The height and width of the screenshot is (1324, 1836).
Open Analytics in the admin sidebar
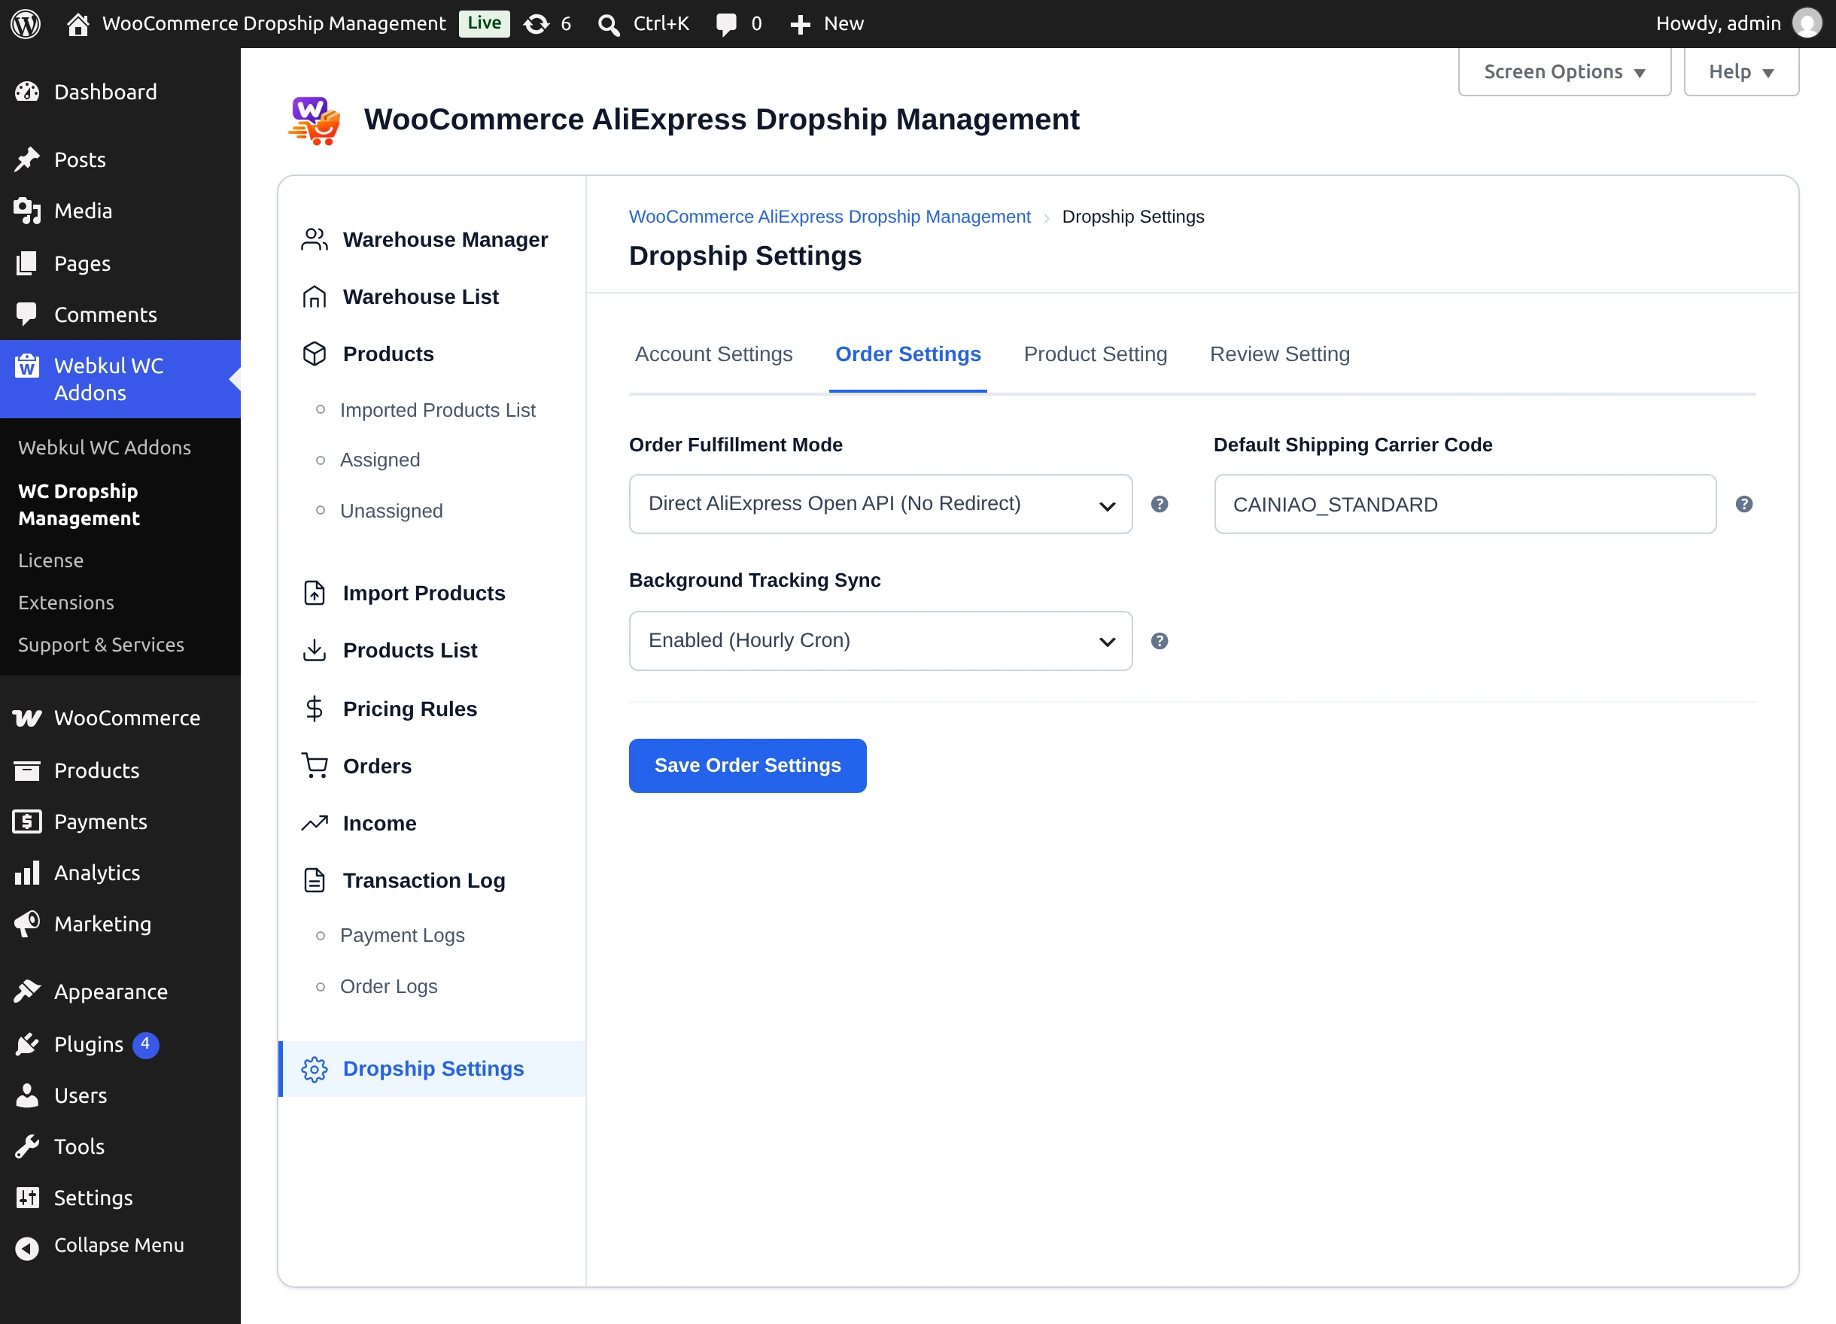[x=120, y=873]
